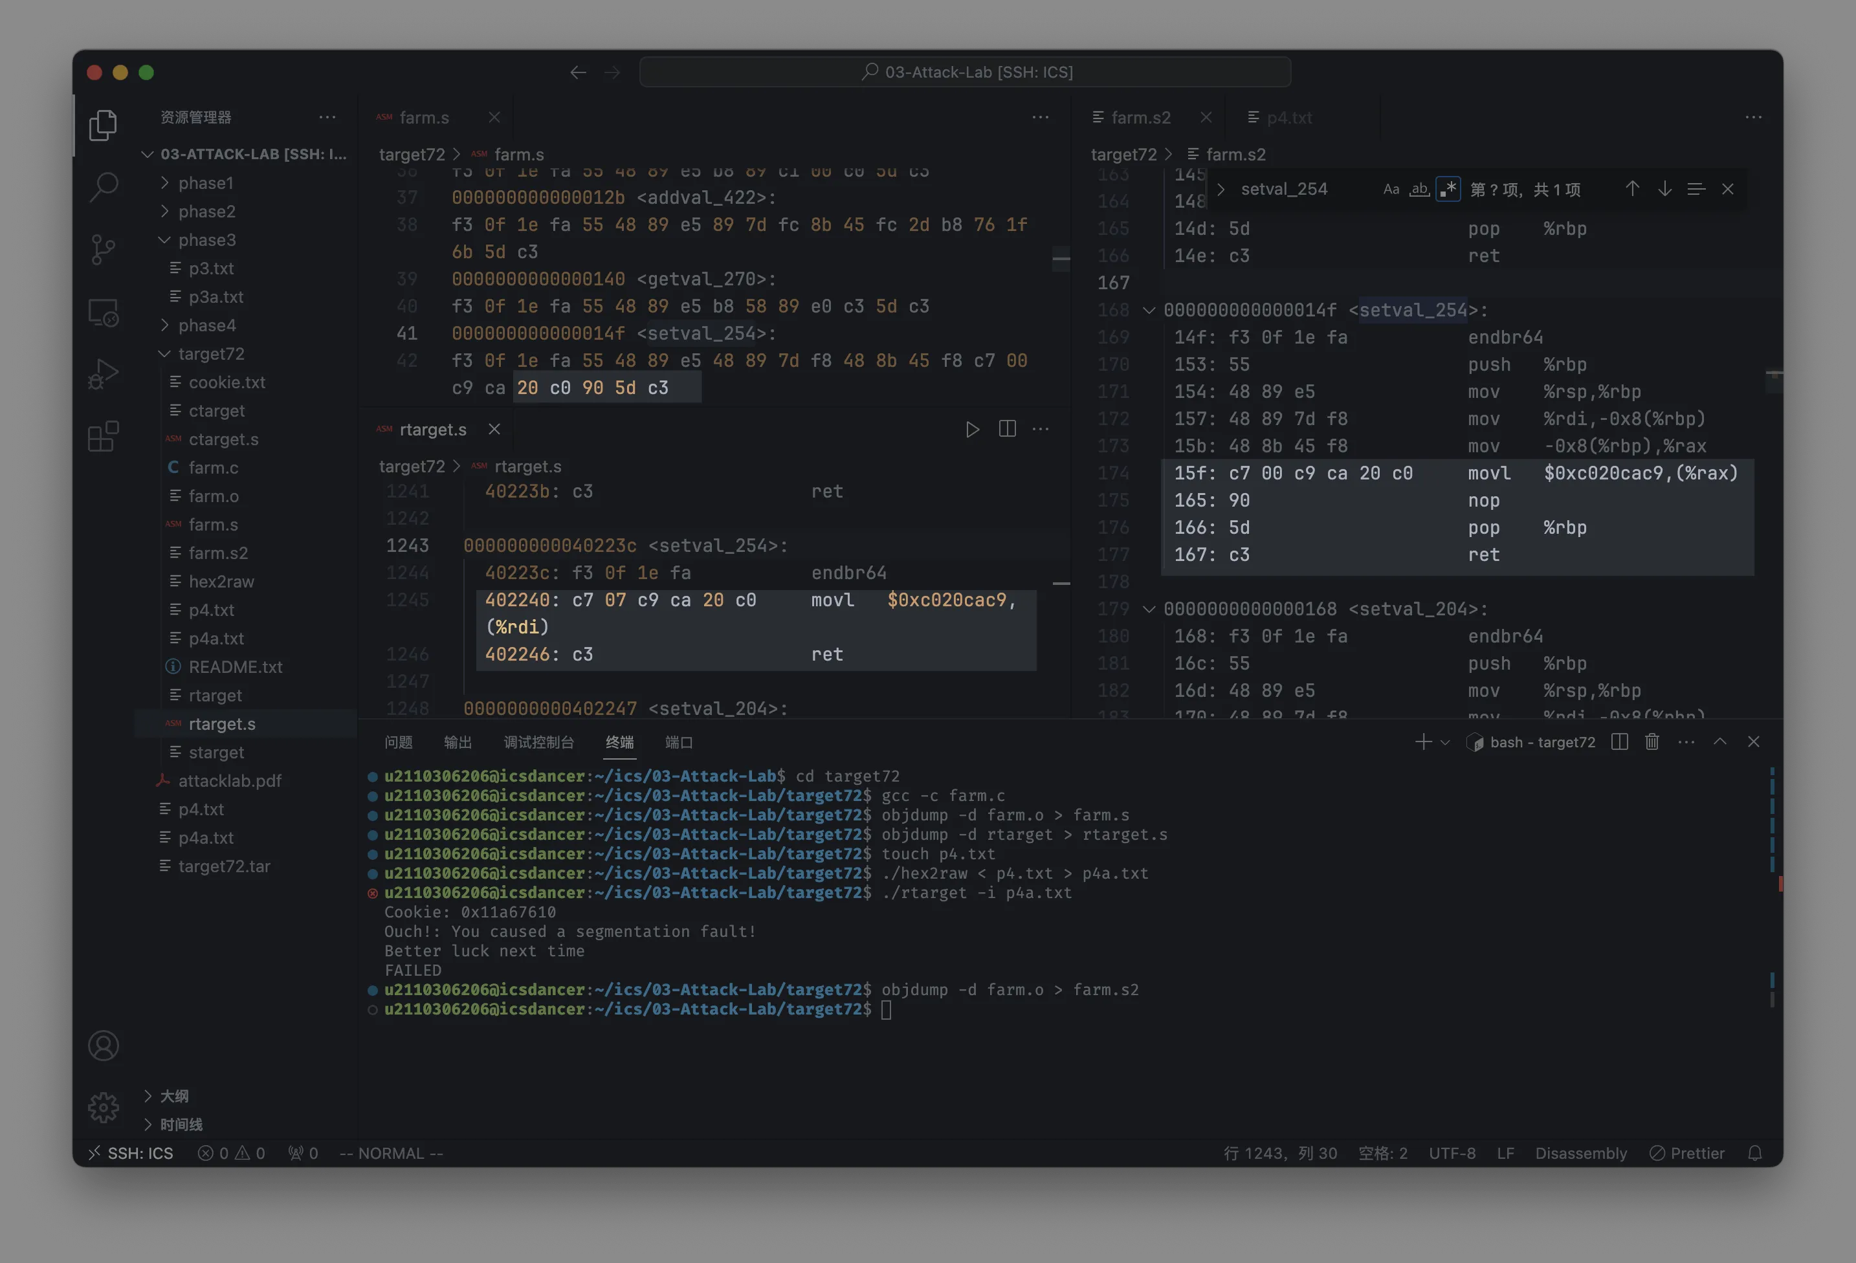Go forward with the navigation arrow

(612, 72)
